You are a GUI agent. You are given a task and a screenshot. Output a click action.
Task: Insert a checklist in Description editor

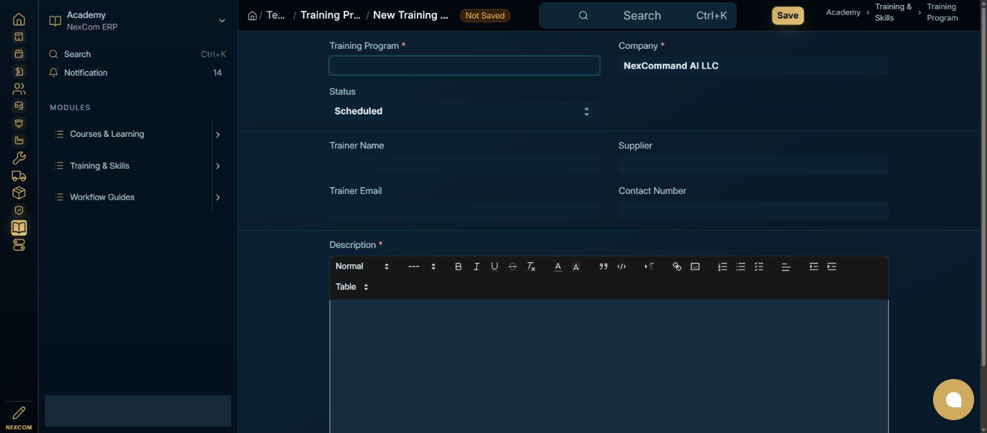click(x=758, y=267)
